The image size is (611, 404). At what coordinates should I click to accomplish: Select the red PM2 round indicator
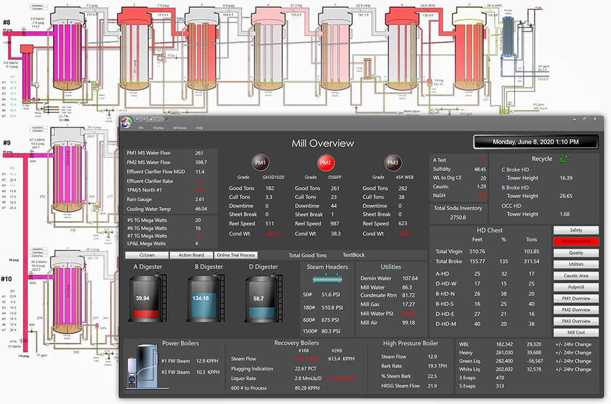[x=325, y=163]
